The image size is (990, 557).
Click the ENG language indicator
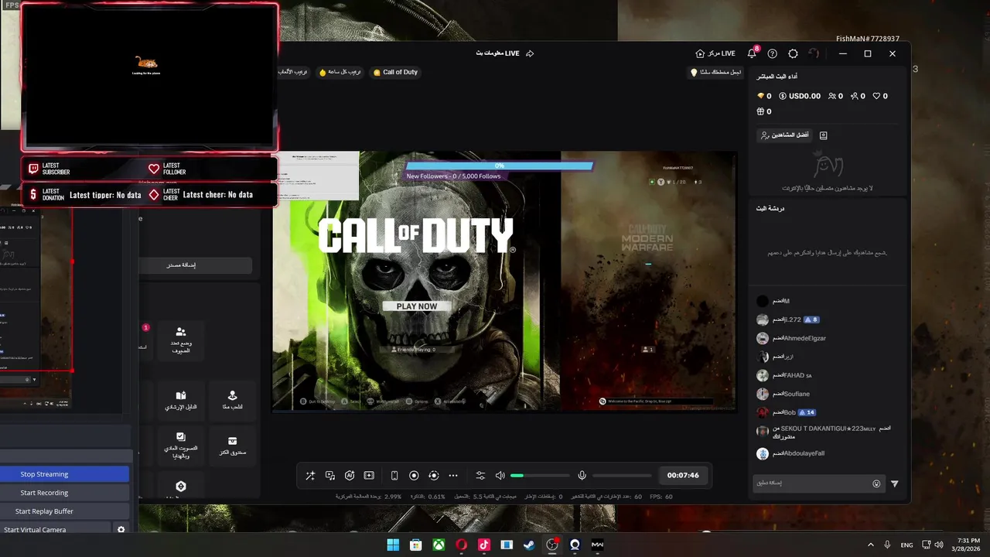pos(907,545)
